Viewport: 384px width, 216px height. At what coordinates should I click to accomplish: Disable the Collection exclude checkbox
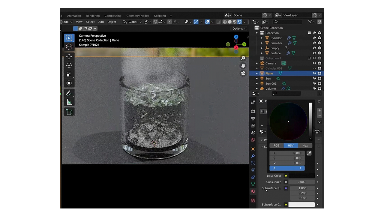[309, 33]
